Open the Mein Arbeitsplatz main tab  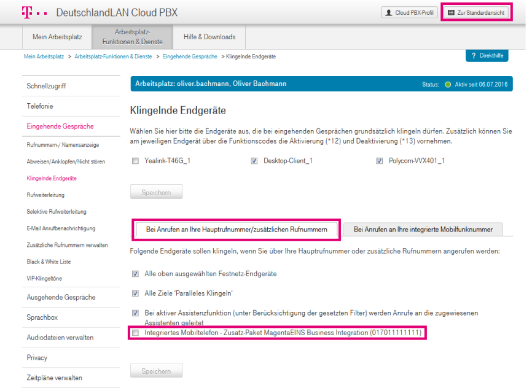coord(57,37)
